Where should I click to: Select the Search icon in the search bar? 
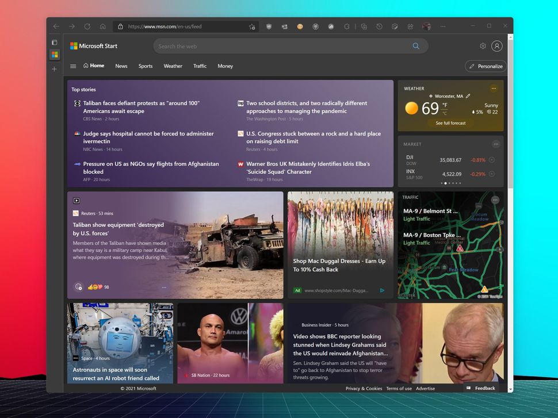point(416,46)
